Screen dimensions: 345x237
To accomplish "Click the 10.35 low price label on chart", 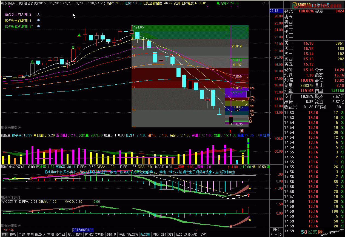I will coord(238,124).
